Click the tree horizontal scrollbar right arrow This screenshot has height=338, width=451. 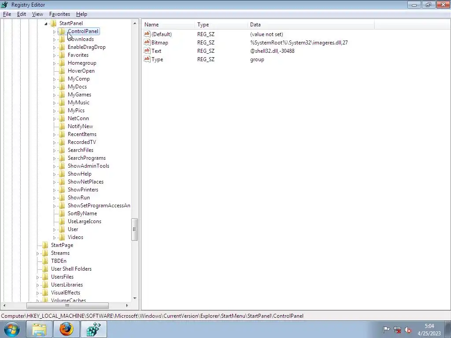pyautogui.click(x=127, y=305)
